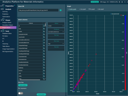Click the Select DB input field
The width and height of the screenshot is (128, 96).
38,10
